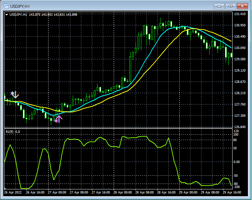
Task: Click the 127.760 price level label
Action: (x=240, y=104)
